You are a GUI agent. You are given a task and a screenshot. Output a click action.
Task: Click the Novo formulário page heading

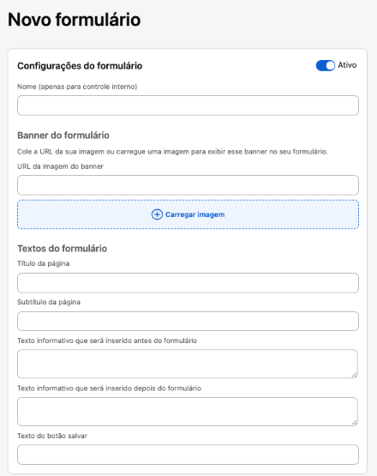[x=75, y=20]
